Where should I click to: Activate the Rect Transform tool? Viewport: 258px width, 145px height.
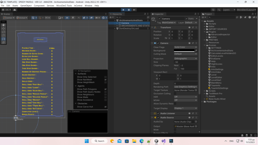pos(4,39)
